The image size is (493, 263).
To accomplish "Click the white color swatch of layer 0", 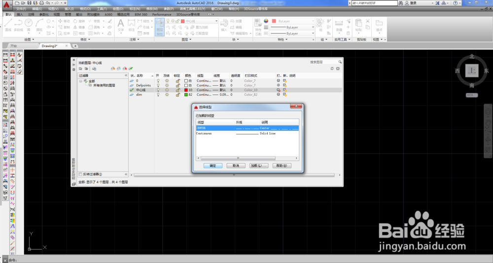I will [186, 81].
